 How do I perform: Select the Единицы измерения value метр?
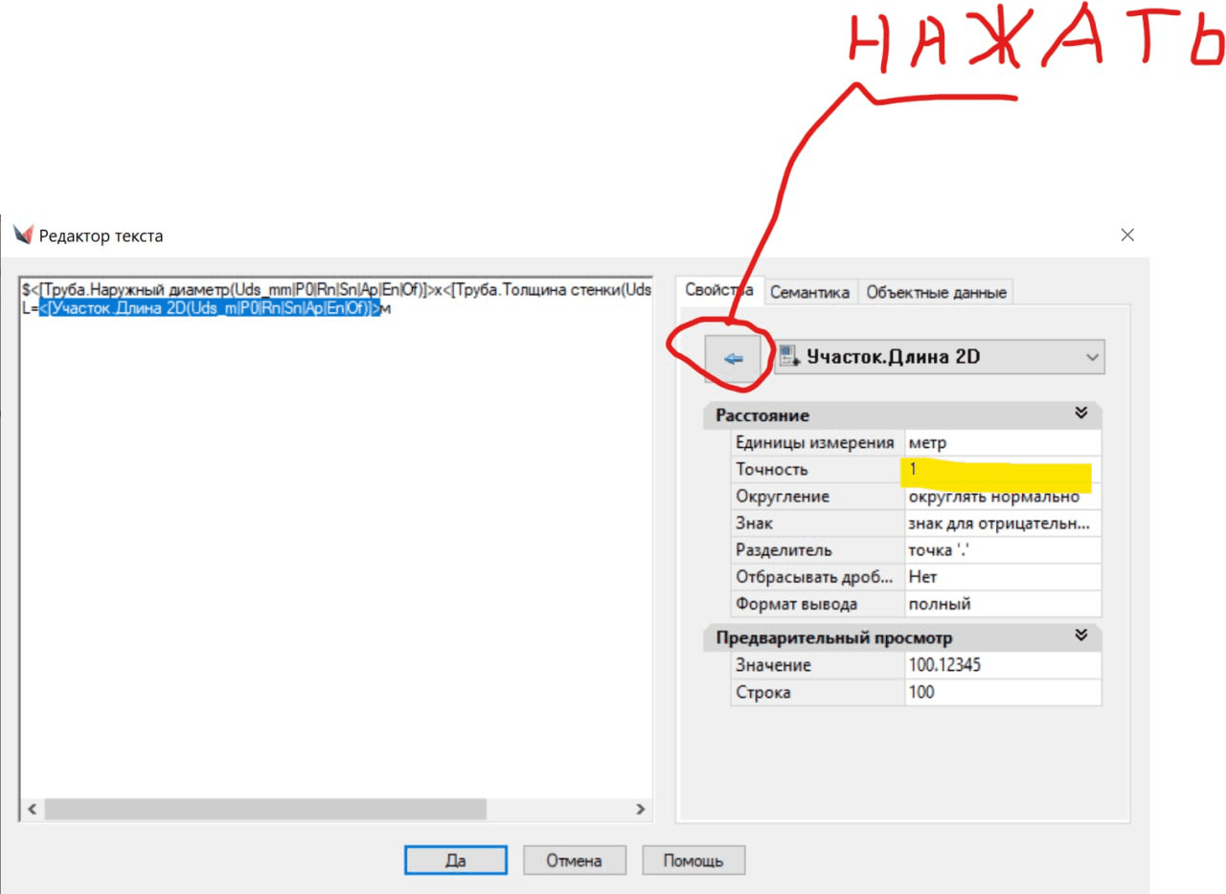[x=1001, y=442]
